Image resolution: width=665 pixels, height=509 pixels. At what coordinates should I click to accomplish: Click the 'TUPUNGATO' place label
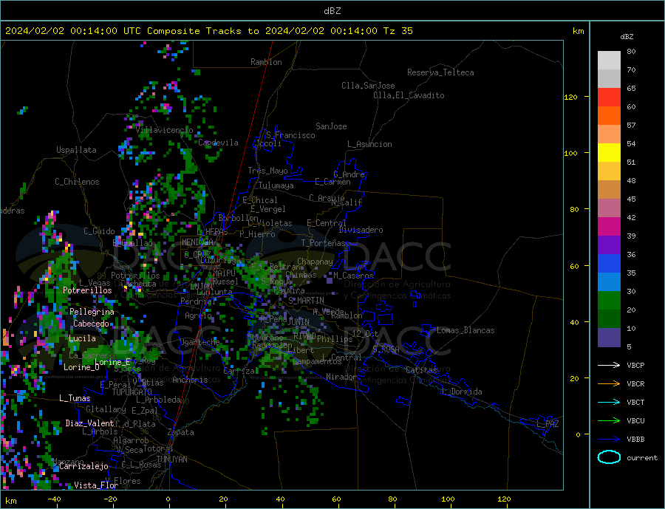(x=132, y=392)
